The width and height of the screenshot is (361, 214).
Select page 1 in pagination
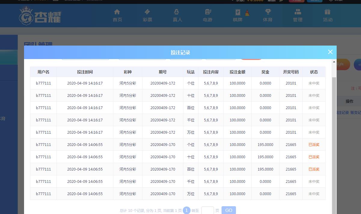coord(186,210)
